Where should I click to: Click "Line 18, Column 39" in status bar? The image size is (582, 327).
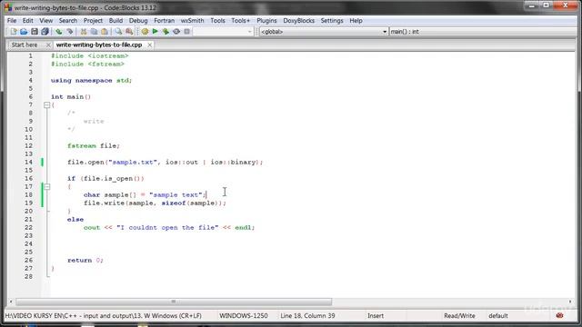(x=307, y=315)
